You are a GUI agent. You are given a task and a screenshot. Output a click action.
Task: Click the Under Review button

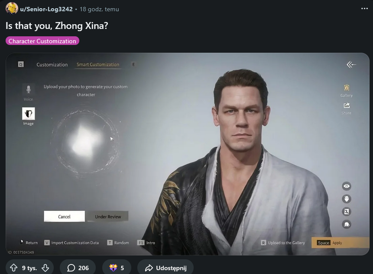[108, 217]
